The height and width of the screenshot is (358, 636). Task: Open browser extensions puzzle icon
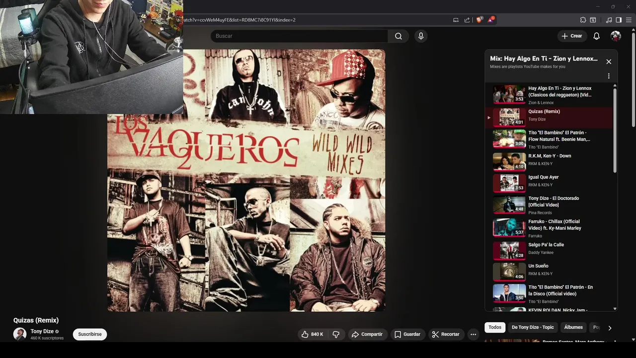coord(583,20)
